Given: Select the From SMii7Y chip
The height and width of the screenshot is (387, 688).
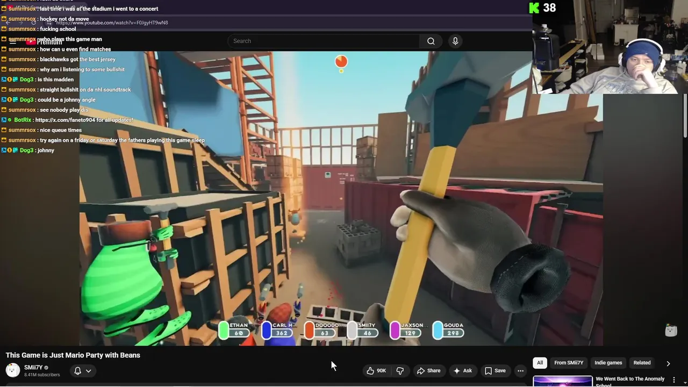Looking at the screenshot, I should (569, 363).
